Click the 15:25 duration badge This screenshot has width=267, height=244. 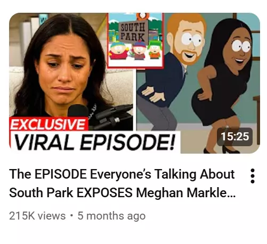(x=234, y=137)
